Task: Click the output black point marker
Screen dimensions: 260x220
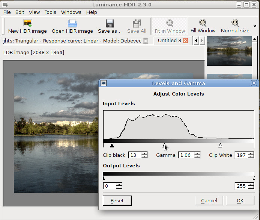Action: (x=104, y=178)
